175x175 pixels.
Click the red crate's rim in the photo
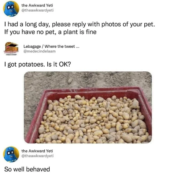point(92,90)
